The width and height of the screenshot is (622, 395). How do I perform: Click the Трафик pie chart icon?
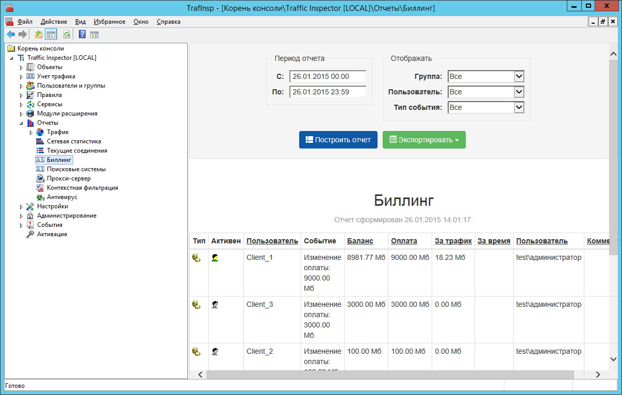coord(40,132)
